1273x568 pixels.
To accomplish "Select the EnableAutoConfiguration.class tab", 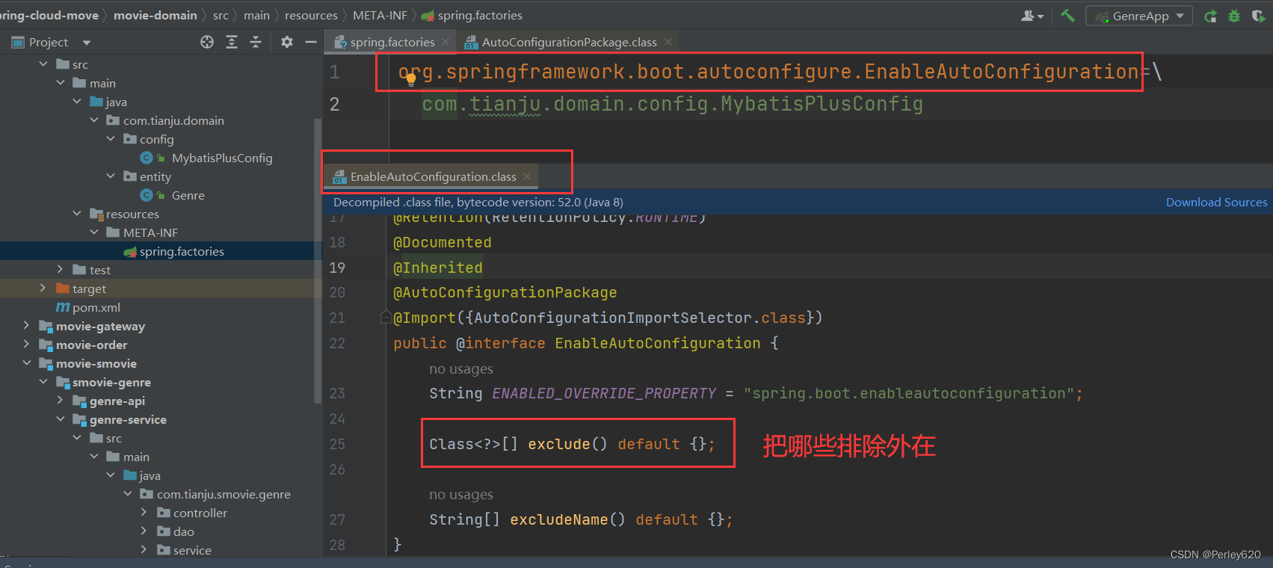I will pos(433,176).
